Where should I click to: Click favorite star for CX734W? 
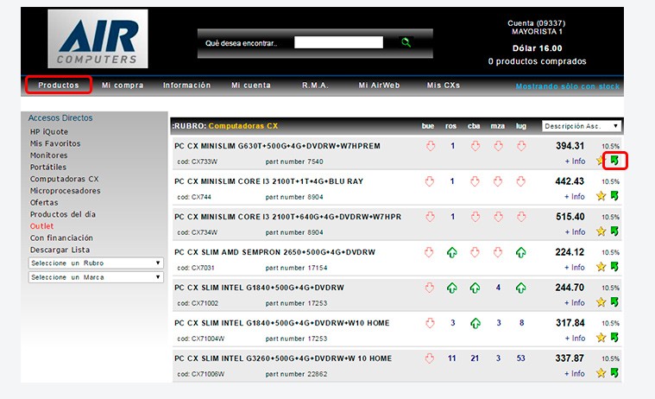(x=601, y=231)
